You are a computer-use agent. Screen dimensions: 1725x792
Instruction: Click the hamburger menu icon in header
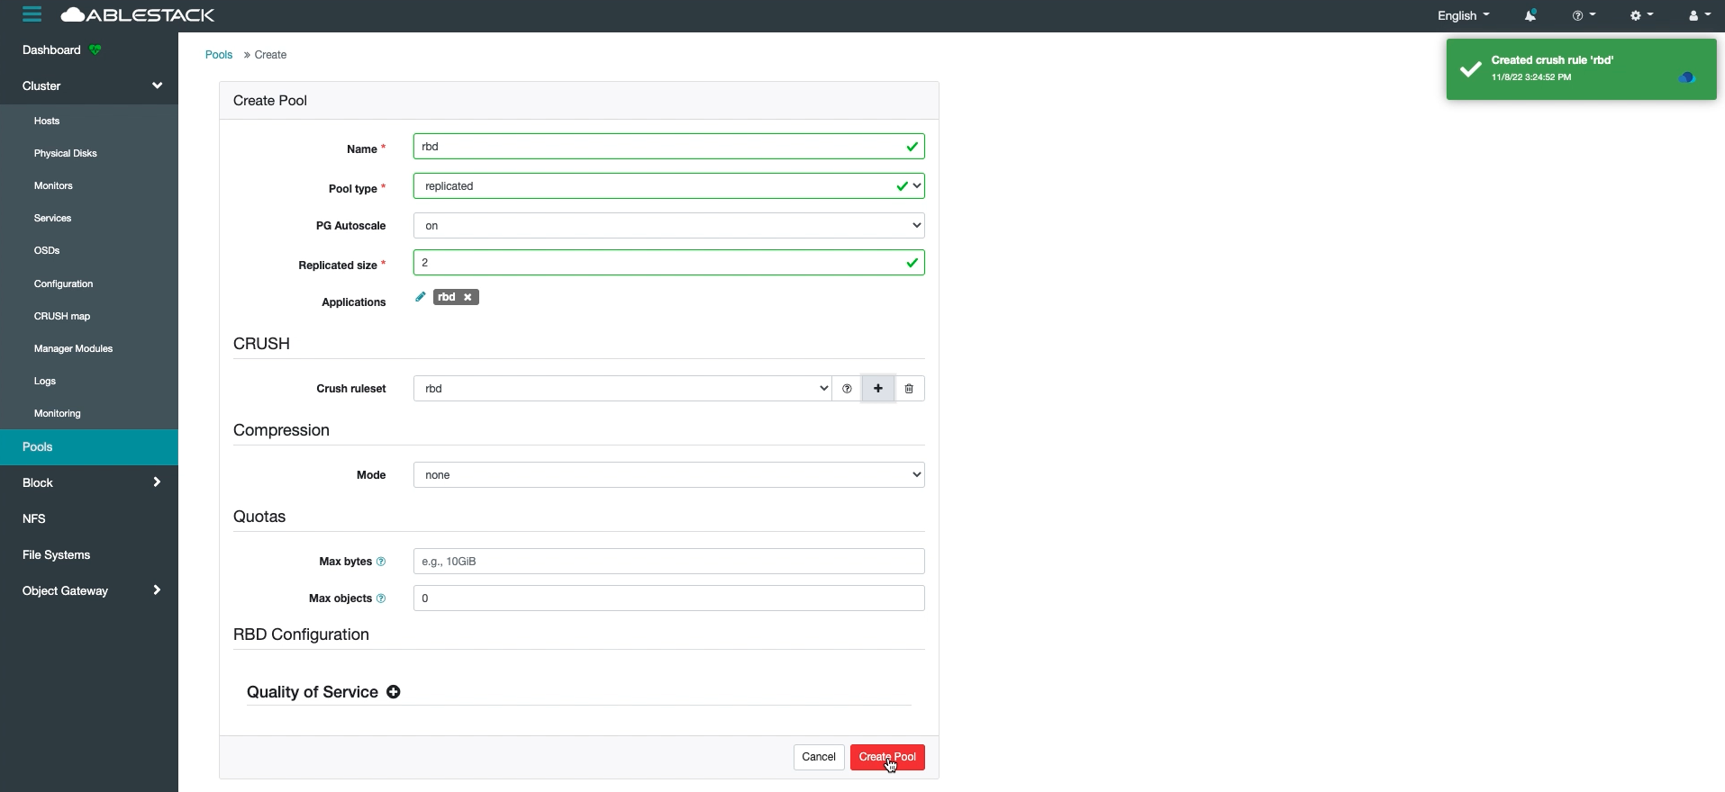32,14
